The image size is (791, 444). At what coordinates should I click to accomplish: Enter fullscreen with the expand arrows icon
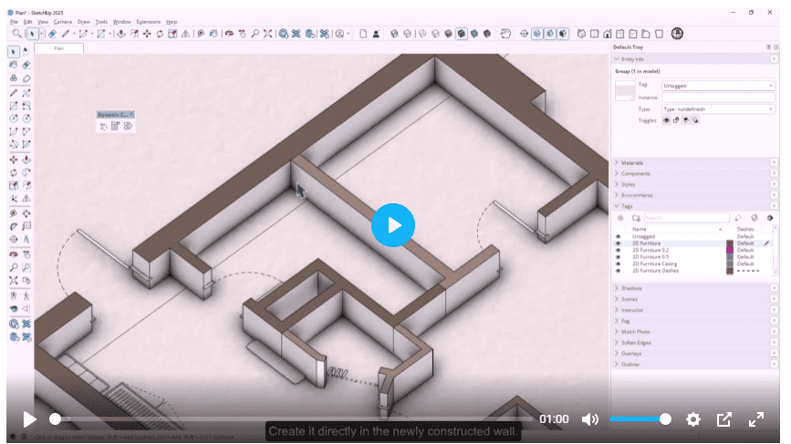[x=755, y=419]
